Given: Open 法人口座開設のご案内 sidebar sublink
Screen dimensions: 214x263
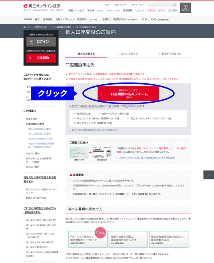Looking at the screenshot, I should (x=40, y=134).
